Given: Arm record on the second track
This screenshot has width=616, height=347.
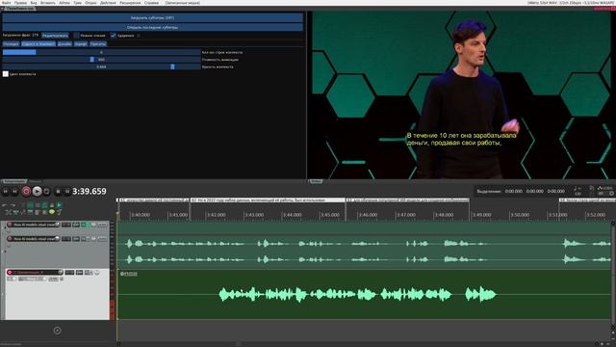Looking at the screenshot, I should click(10, 239).
